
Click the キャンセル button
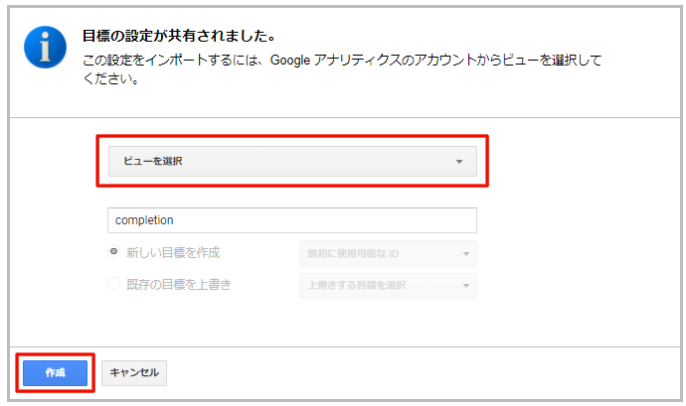click(x=134, y=373)
